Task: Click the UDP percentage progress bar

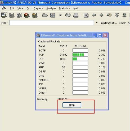Action: (80, 59)
